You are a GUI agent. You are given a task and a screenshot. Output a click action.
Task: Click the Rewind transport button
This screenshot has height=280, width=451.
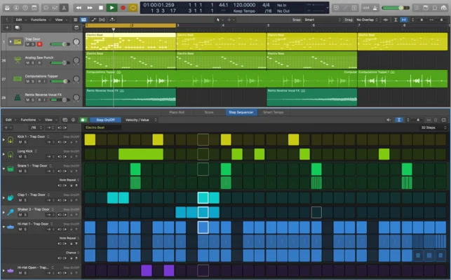79,7
